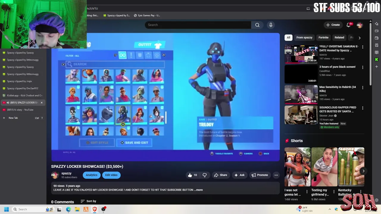Select the Related filter chip
Viewport: 381px width, 214px height.
click(339, 37)
